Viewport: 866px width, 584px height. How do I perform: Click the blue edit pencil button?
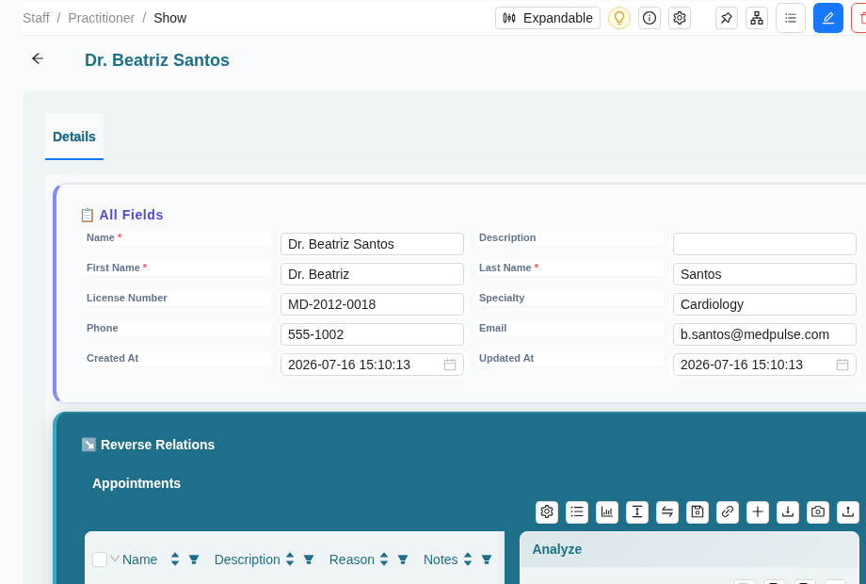(828, 18)
